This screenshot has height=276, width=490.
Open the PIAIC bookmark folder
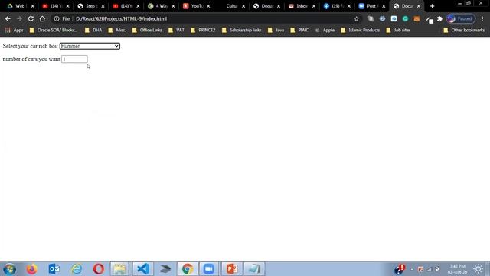(x=299, y=31)
